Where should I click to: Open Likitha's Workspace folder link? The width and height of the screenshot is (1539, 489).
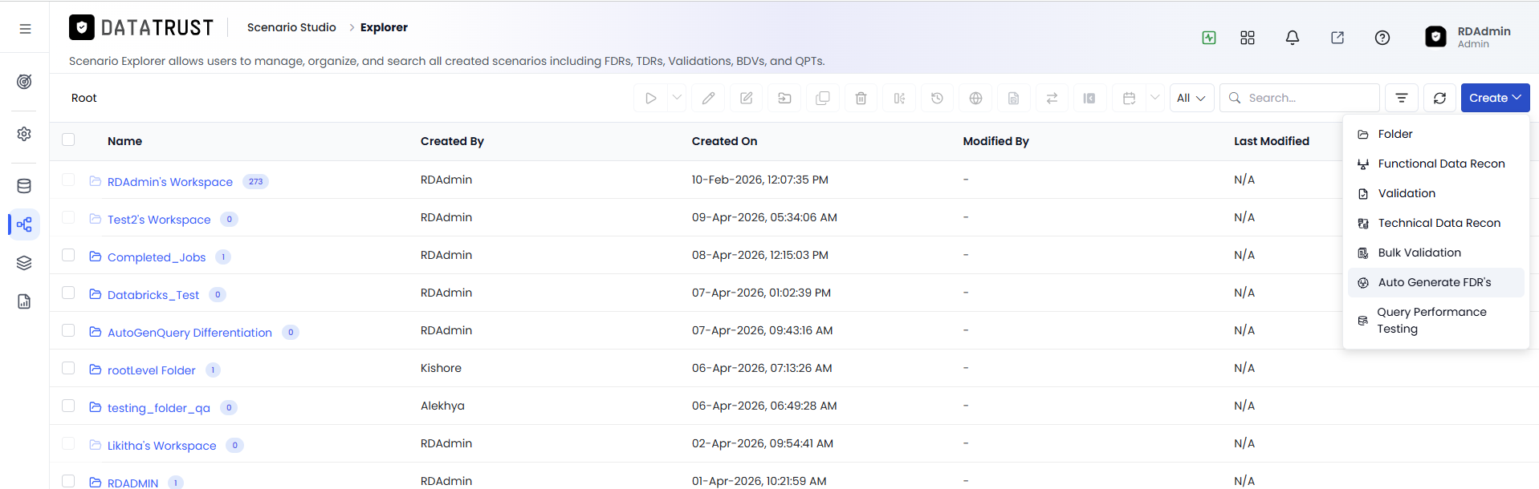tap(162, 446)
